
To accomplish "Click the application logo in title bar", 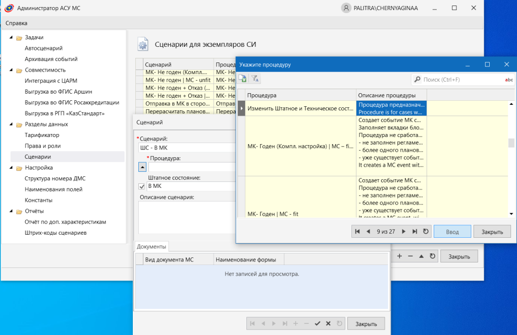I will coord(9,8).
